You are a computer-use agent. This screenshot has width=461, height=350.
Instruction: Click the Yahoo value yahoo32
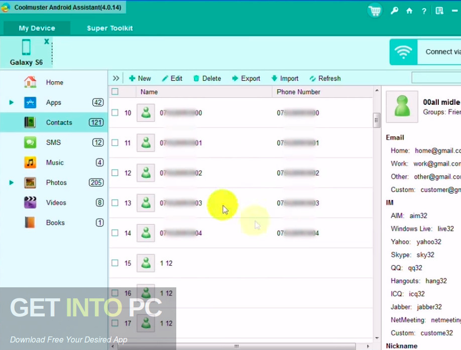point(429,242)
